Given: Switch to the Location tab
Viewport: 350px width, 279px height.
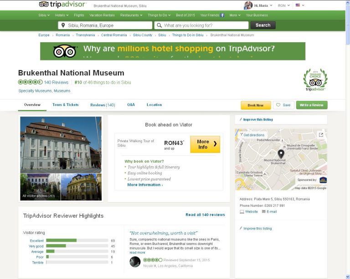Looking at the screenshot, I should click(x=154, y=105).
